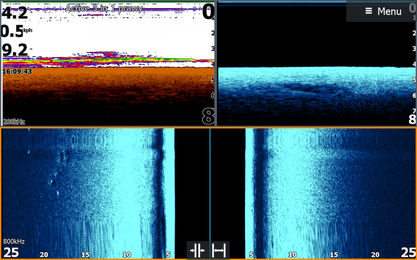This screenshot has height=260, width=417.
Task: Select the 200kHz frequency label
Action: 14,122
